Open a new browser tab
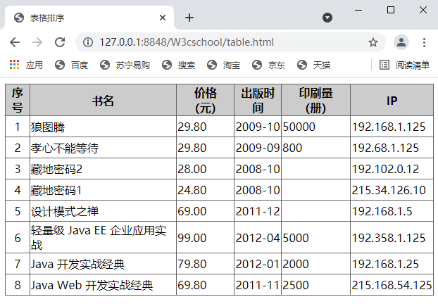Viewport: 438px width, 304px height. point(189,18)
